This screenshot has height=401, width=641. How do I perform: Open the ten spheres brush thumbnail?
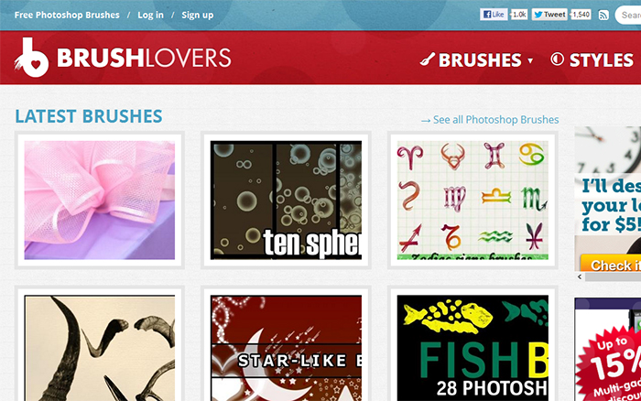pyautogui.click(x=286, y=200)
